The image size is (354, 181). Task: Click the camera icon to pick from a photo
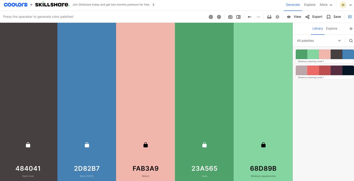(x=230, y=17)
